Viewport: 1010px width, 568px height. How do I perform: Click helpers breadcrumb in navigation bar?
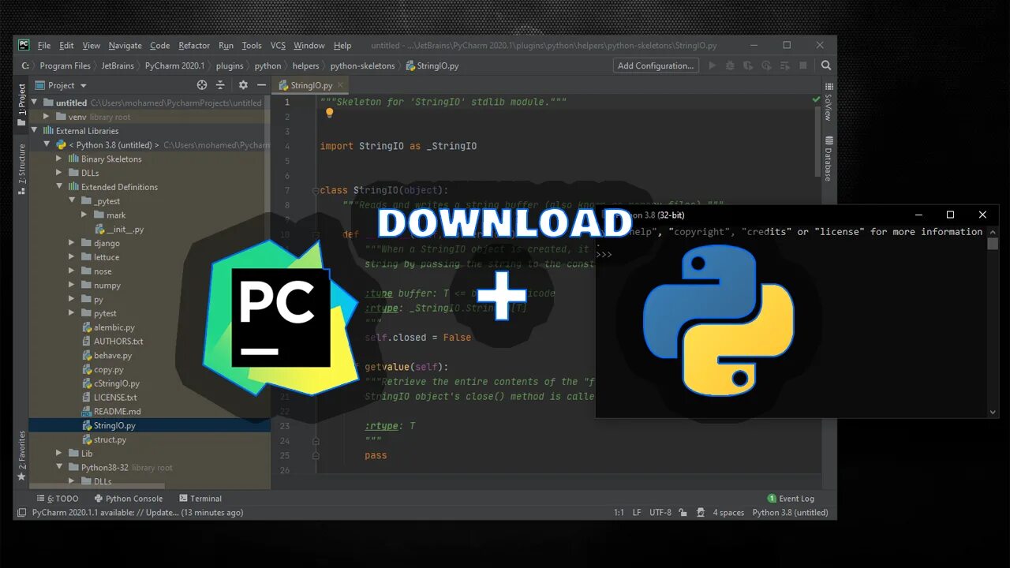tap(305, 66)
